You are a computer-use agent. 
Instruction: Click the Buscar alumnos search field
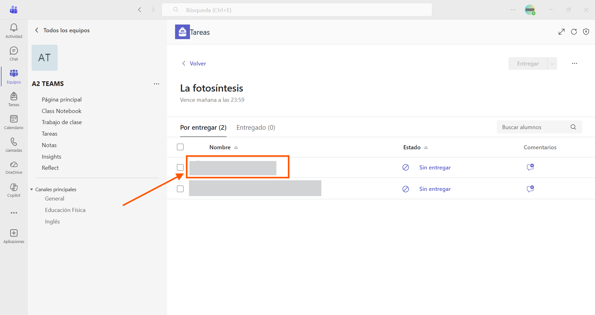point(539,127)
